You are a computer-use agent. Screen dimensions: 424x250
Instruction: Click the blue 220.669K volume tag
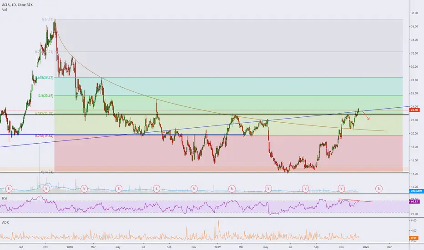[x=416, y=191]
